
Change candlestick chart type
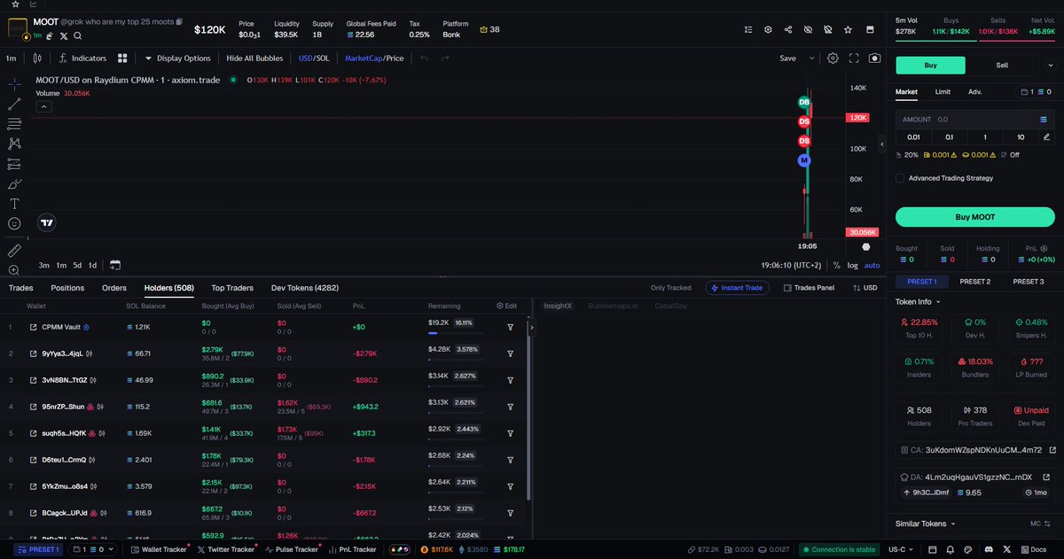[36, 58]
